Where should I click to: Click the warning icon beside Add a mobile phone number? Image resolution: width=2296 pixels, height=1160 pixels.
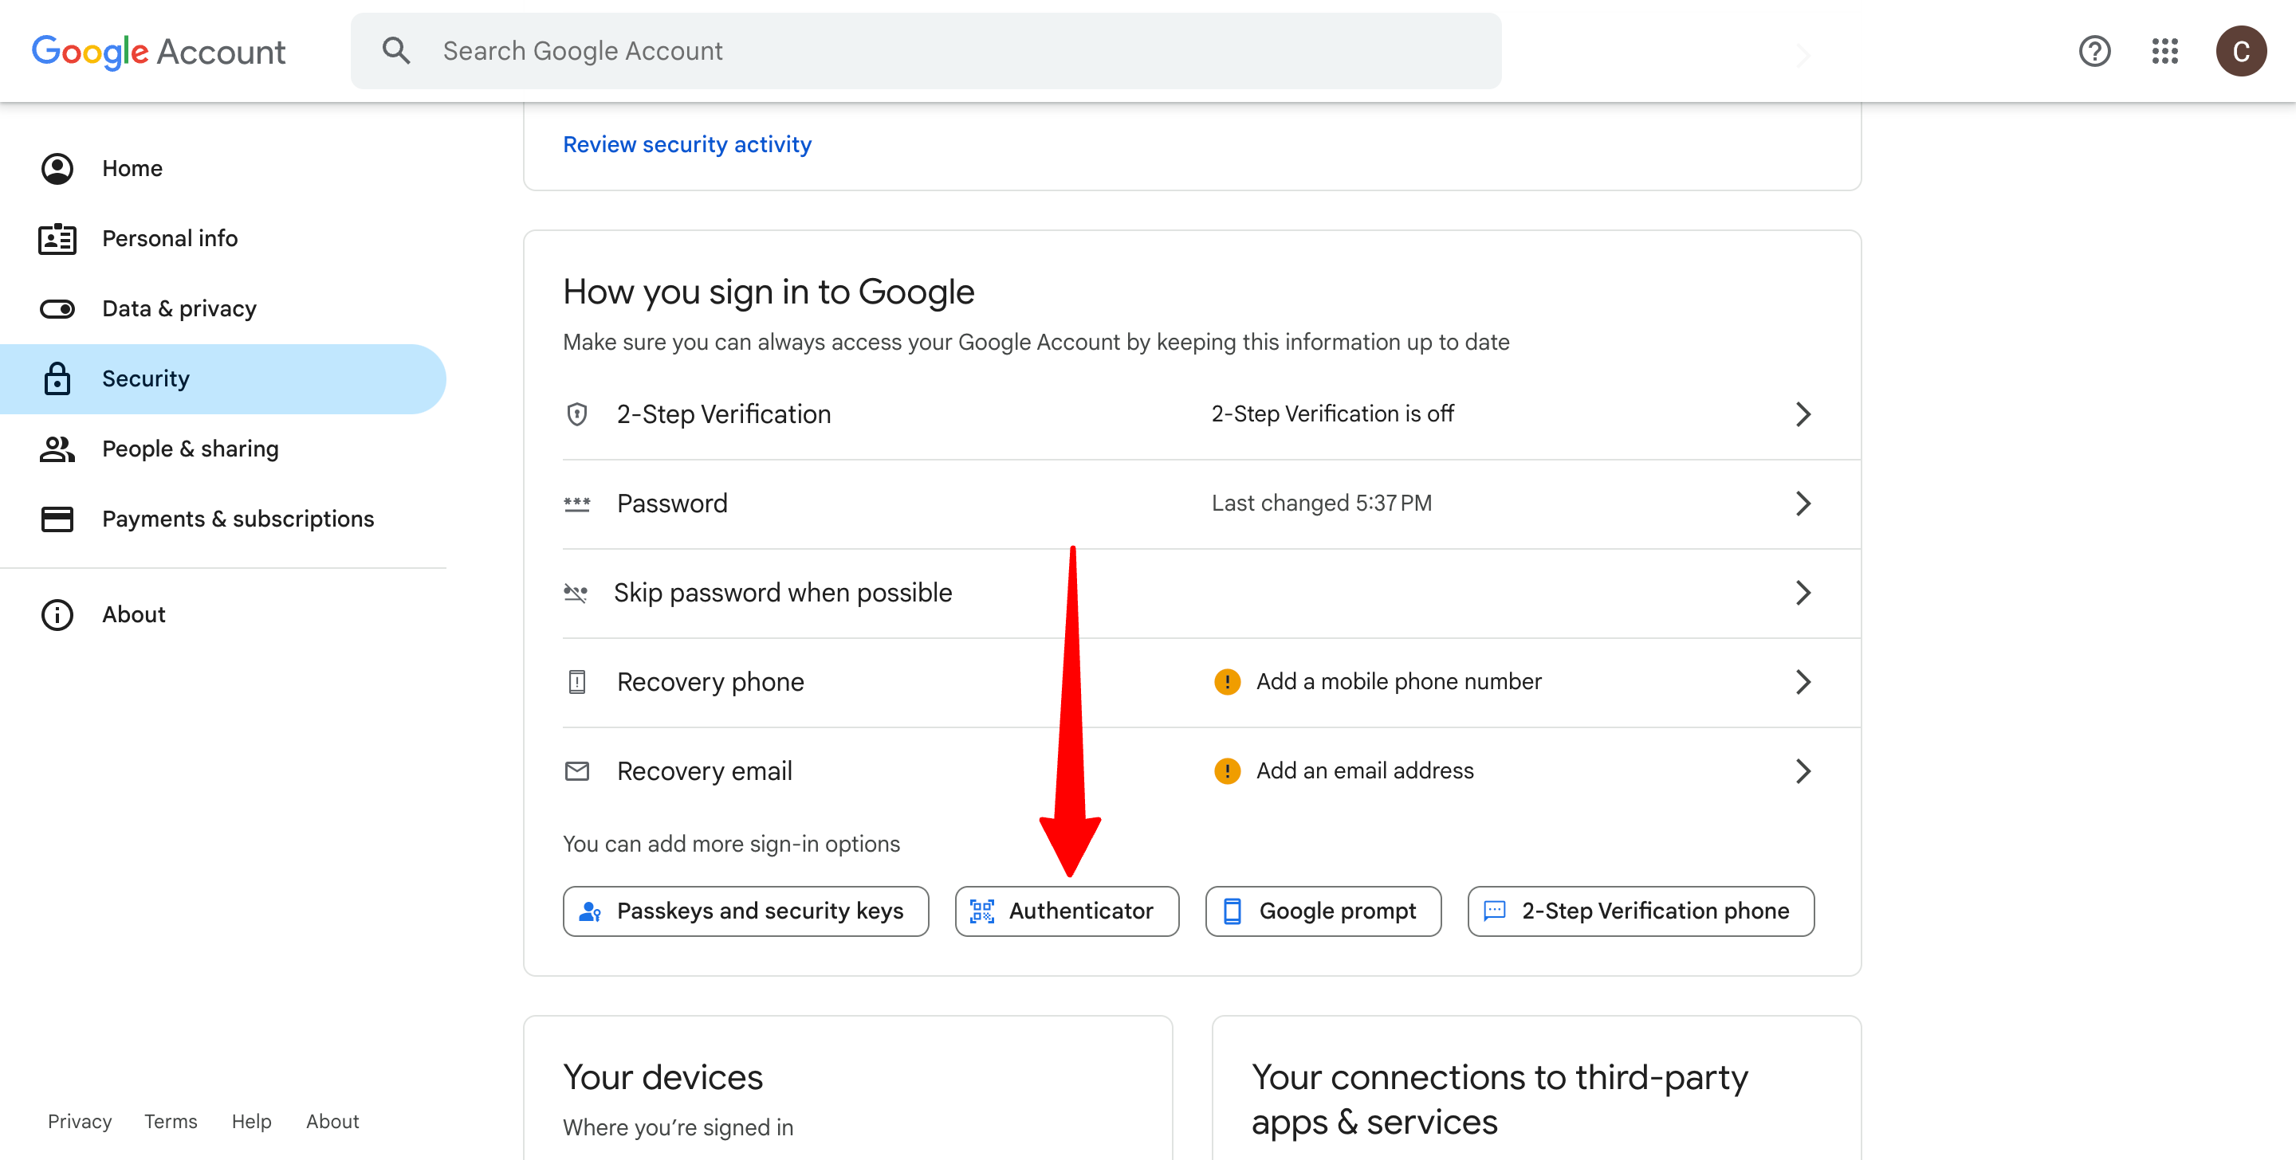(1228, 681)
